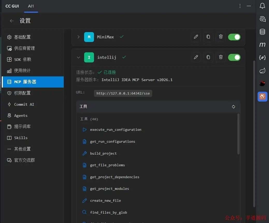Select MCP 服务器 in sidebar
The height and width of the screenshot is (223, 269).
[33, 82]
